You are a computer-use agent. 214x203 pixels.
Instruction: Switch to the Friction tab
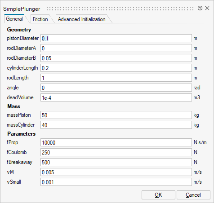tap(40, 19)
